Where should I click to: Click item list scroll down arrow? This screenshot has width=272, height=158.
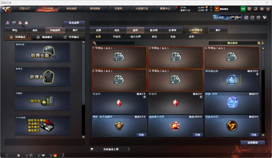coord(263,135)
